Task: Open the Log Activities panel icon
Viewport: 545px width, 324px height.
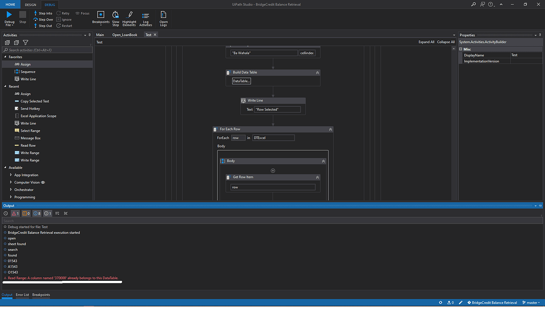Action: tap(145, 15)
